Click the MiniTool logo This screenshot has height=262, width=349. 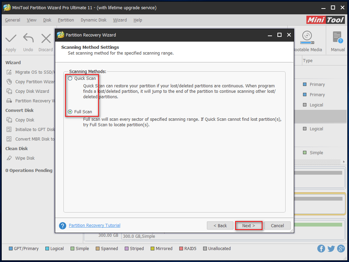(x=325, y=20)
